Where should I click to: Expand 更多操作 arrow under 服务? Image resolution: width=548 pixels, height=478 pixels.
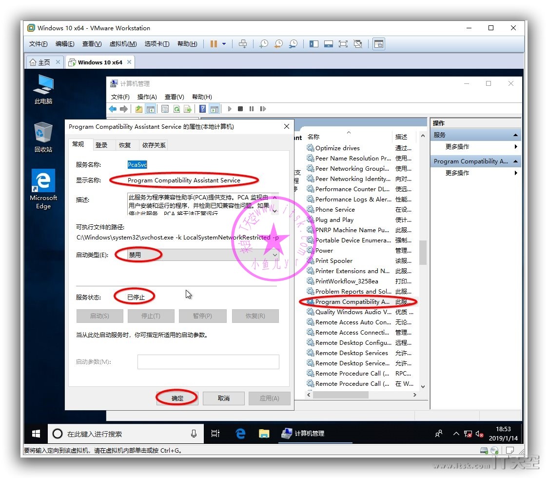516,146
